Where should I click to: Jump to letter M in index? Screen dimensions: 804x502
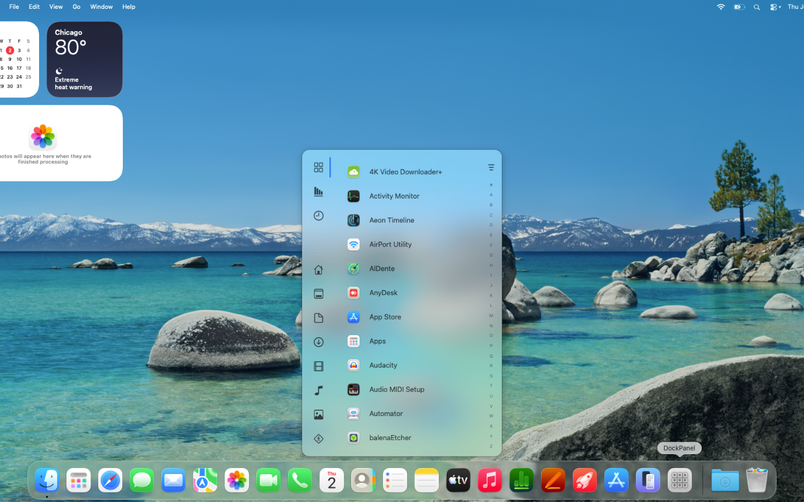pyautogui.click(x=491, y=316)
